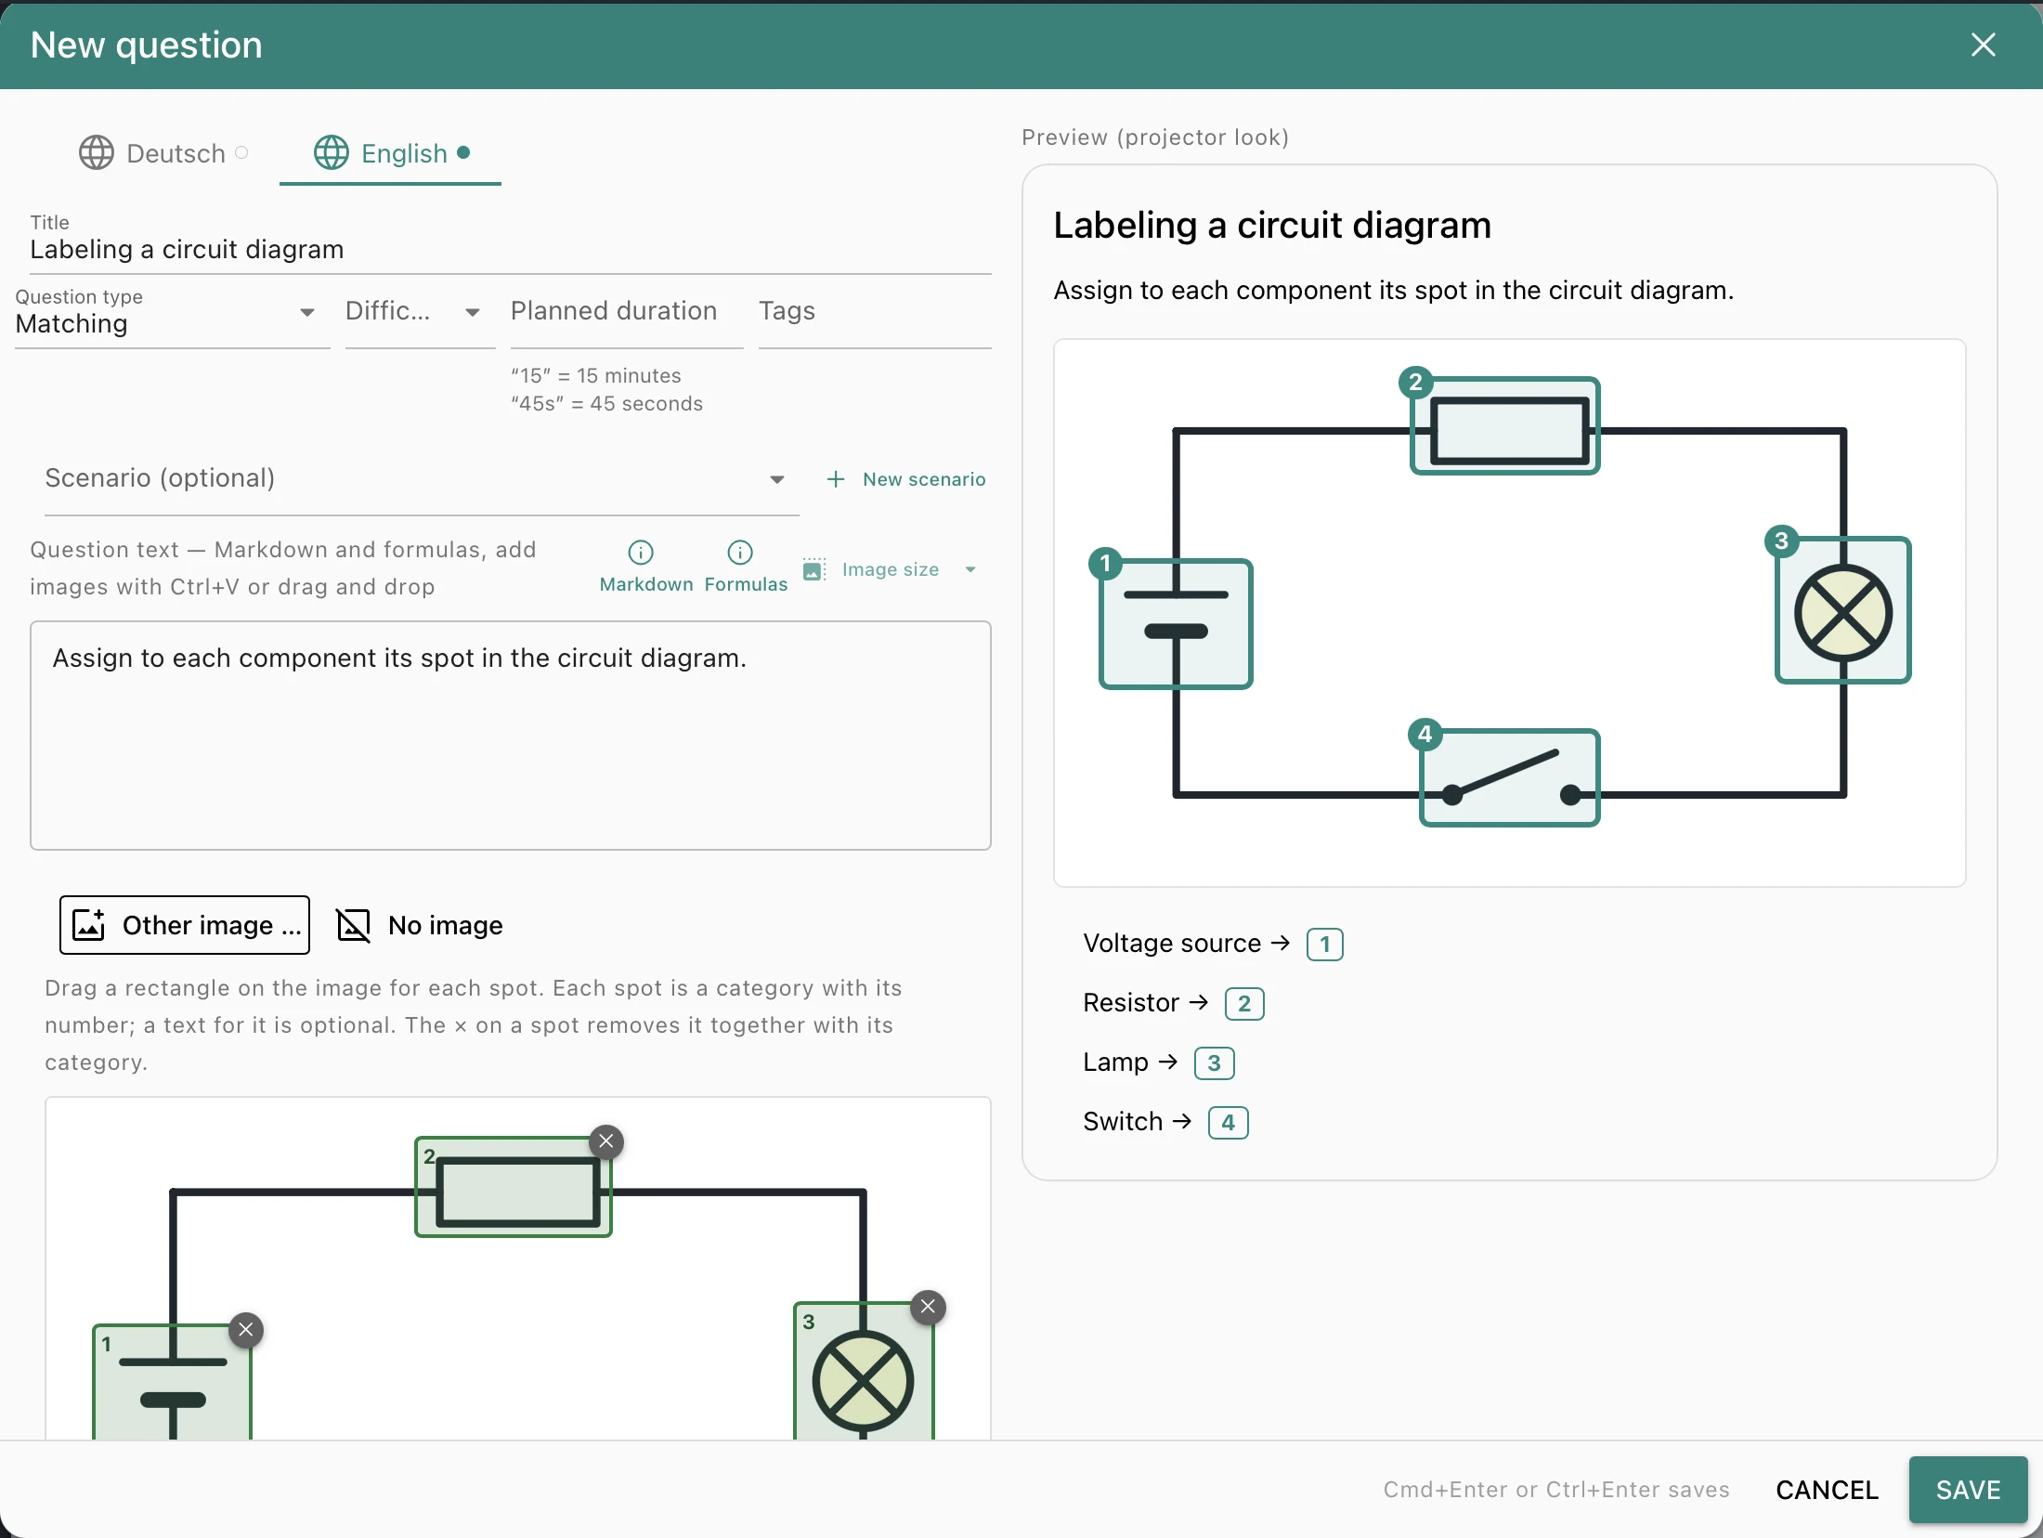Expand the Image size dropdown

pos(891,569)
